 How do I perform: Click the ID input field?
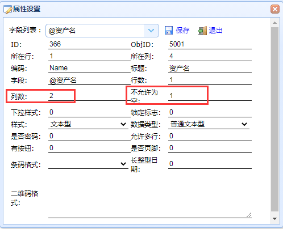pos(89,44)
